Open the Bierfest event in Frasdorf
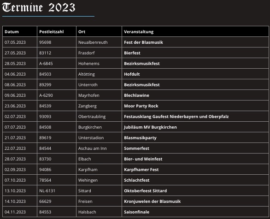The height and width of the screenshot is (219, 270). [x=132, y=53]
